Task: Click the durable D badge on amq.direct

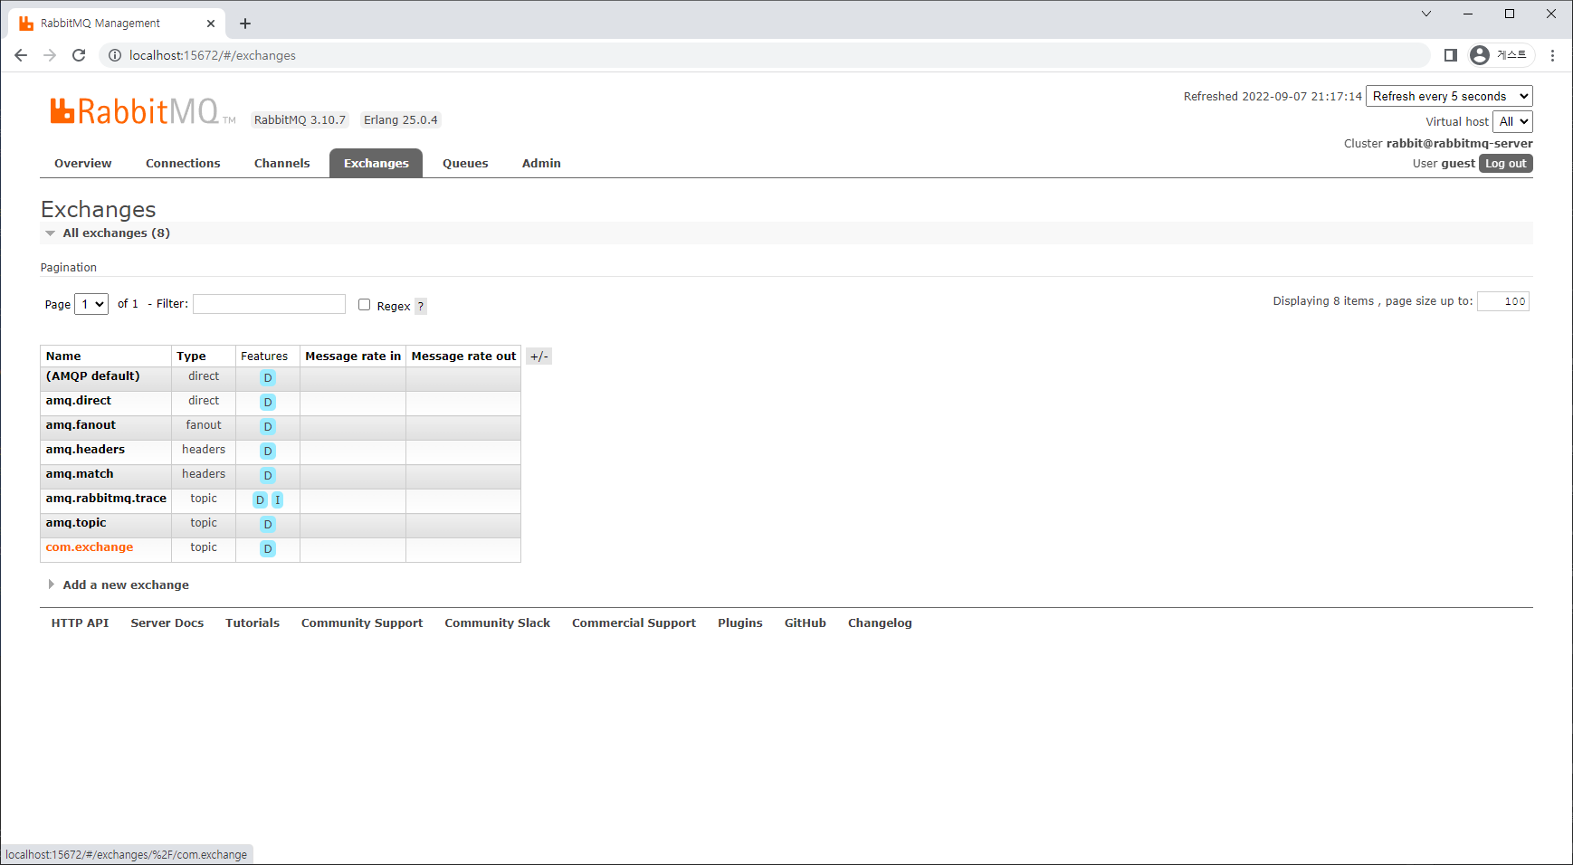Action: coord(267,402)
